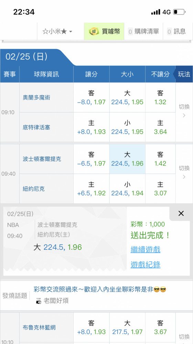Viewport: 193px width, 344px height.
Task: Click the 老闆好煩 author name
Action: pos(56,301)
